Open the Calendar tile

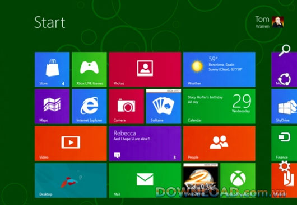click(219, 106)
